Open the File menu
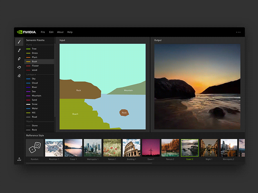Image resolution: width=258 pixels, height=193 pixels. (43, 32)
